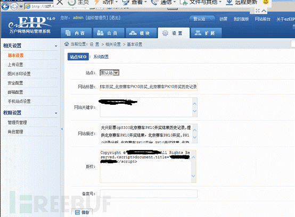Click the sidebar collapse arrow handle
Viewport: 295px width, 217px height.
coord(62,129)
